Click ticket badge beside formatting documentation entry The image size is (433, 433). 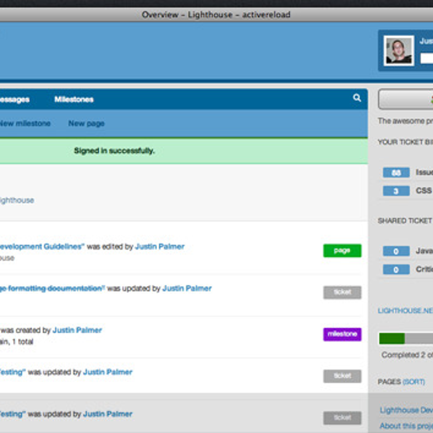click(342, 292)
